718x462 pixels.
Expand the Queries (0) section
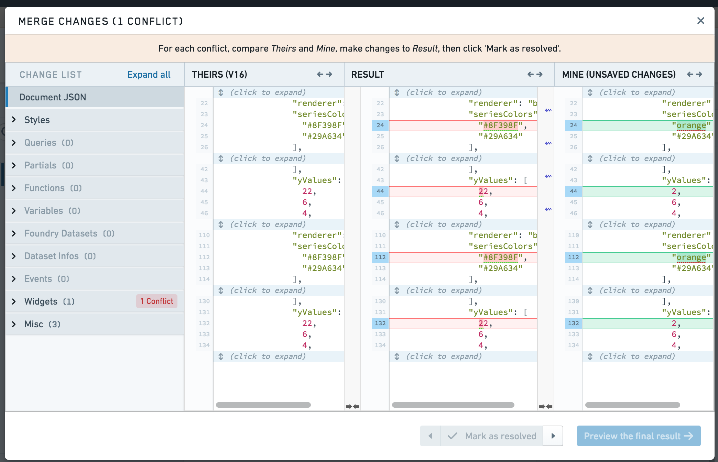(14, 142)
